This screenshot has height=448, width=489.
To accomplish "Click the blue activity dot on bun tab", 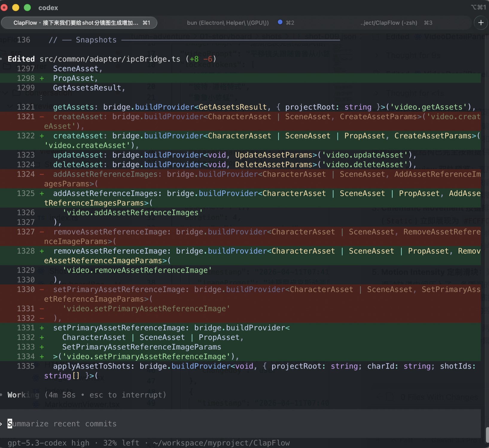I will (280, 22).
